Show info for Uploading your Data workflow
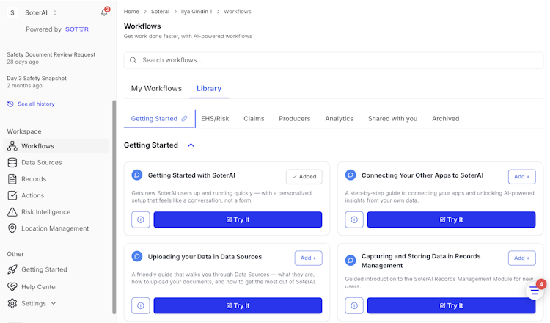 (x=141, y=306)
